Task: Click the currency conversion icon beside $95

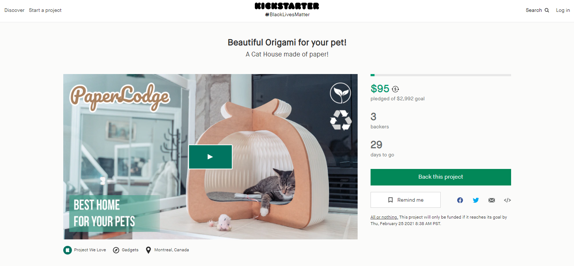Action: point(395,89)
